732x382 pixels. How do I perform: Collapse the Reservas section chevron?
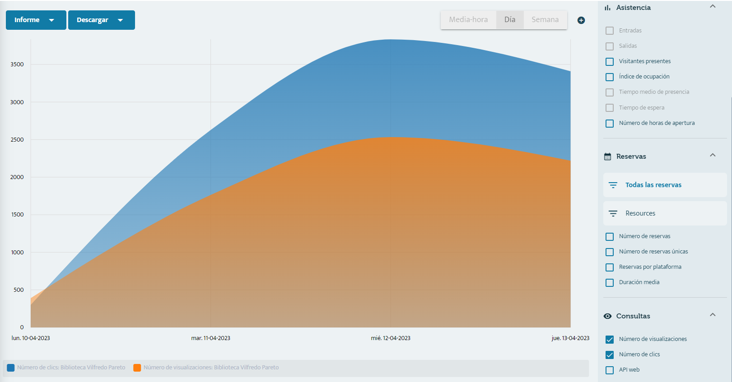click(x=713, y=155)
